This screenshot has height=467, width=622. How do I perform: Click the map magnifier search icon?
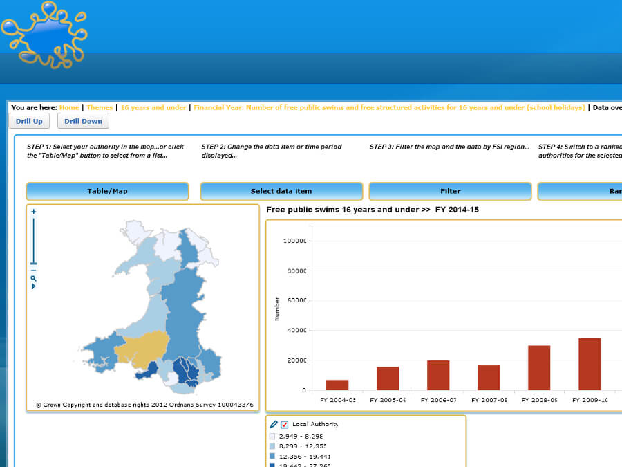34,278
